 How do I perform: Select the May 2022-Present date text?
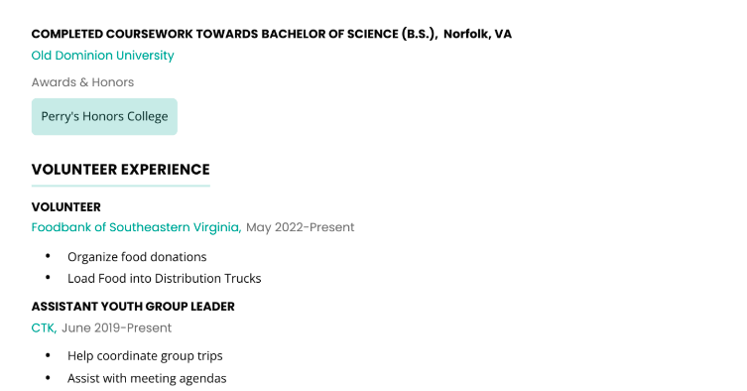coord(301,227)
